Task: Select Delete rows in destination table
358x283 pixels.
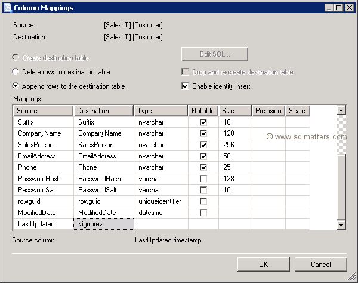Action: [16, 72]
